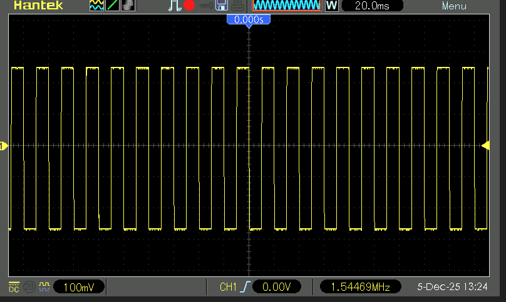Toggle the DC coupling indicator
Screen dimensions: 506x302
coord(14,287)
